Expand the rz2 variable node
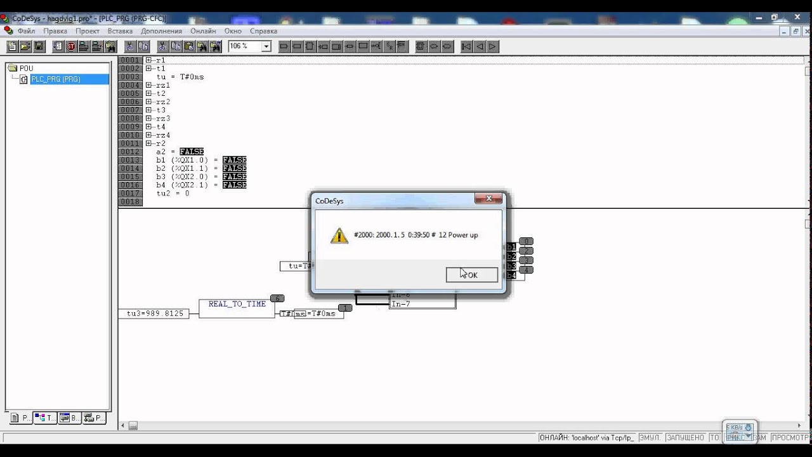Image resolution: width=812 pixels, height=457 pixels. coord(148,102)
